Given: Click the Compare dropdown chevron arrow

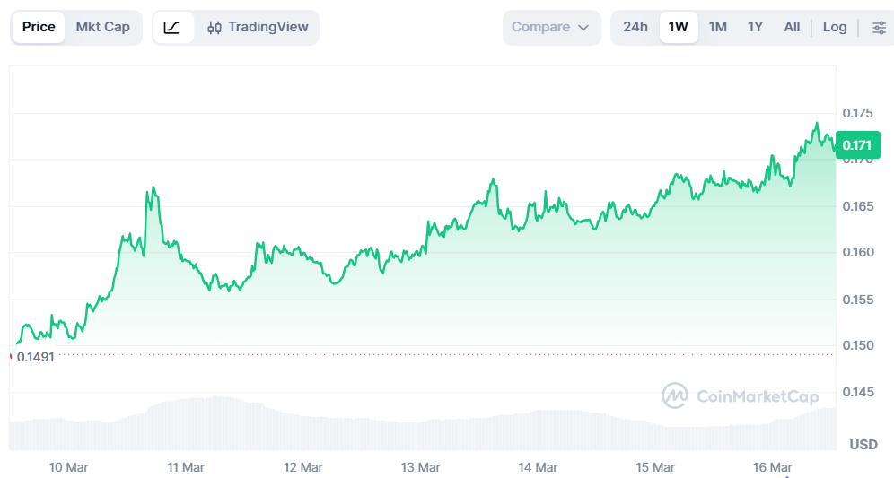Looking at the screenshot, I should [x=584, y=28].
